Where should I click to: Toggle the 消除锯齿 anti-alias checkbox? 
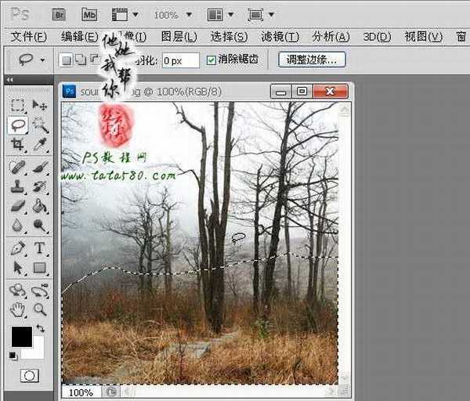pyautogui.click(x=211, y=60)
